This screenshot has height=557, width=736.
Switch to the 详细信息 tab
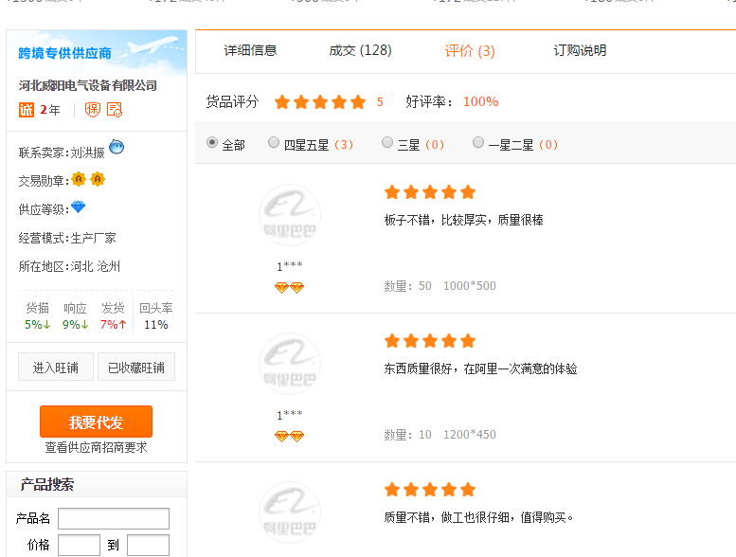[250, 50]
